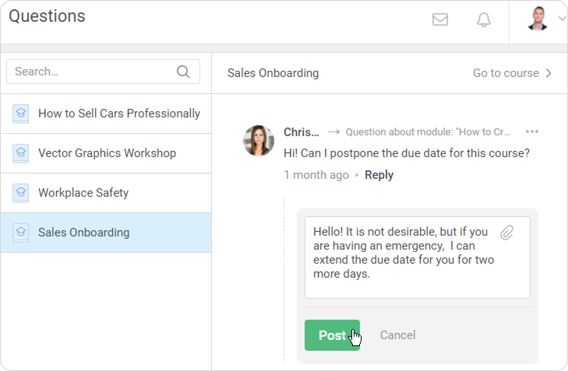Click the 1 month ago timestamp
568x371 pixels.
coord(316,175)
